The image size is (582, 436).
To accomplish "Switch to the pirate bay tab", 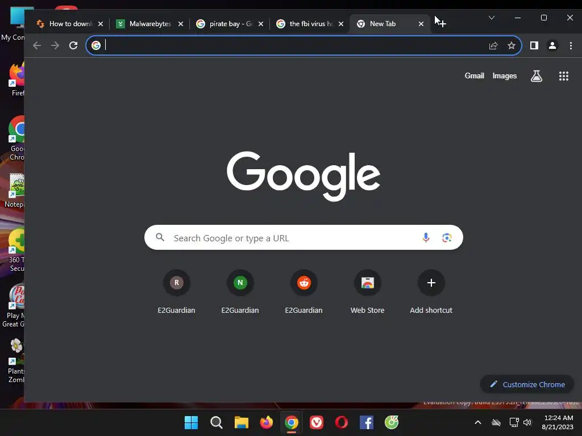I will point(230,24).
